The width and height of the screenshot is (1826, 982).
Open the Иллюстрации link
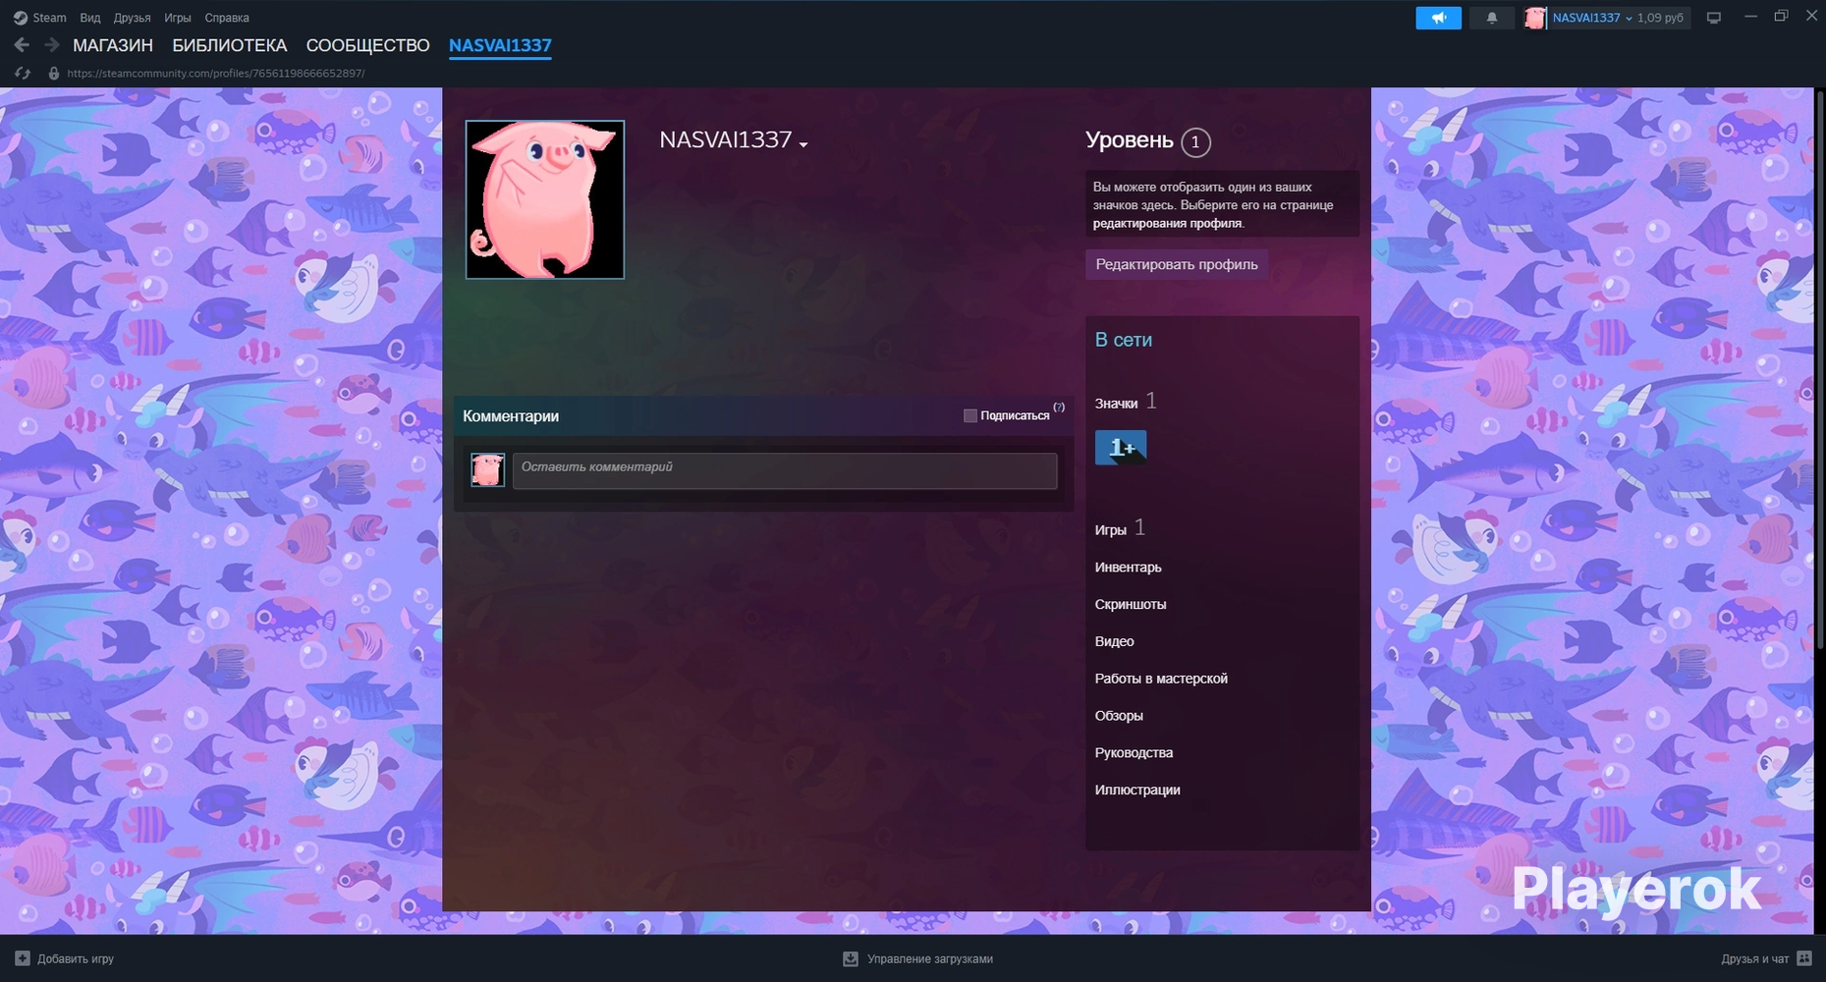(1137, 791)
